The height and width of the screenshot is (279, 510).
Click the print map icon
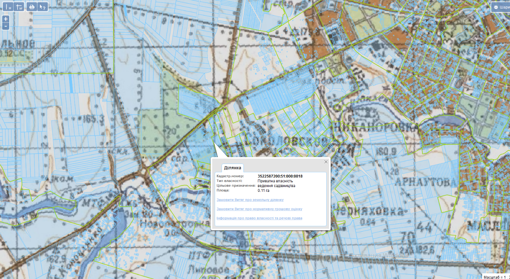(x=32, y=7)
